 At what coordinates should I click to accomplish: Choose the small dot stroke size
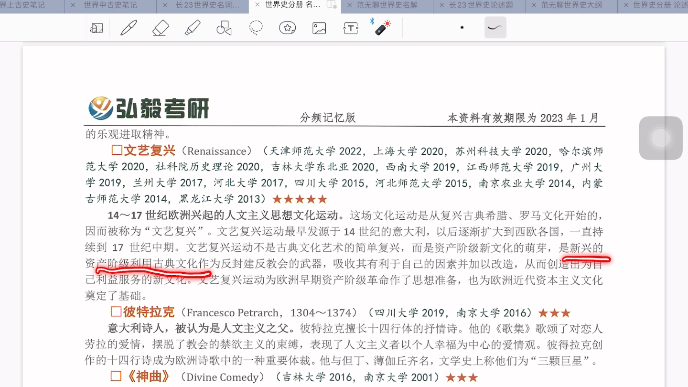tap(462, 28)
